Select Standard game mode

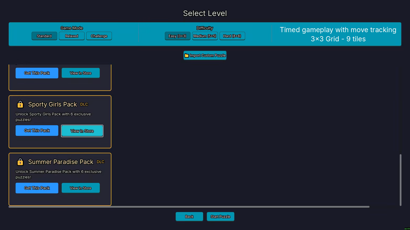coord(44,36)
